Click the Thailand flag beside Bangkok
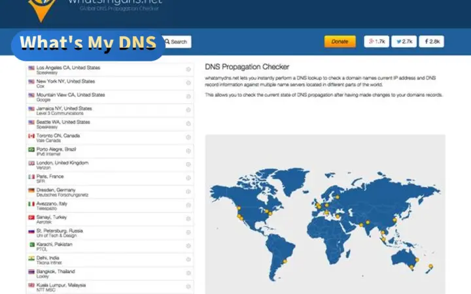471x294 pixels. pos(31,272)
